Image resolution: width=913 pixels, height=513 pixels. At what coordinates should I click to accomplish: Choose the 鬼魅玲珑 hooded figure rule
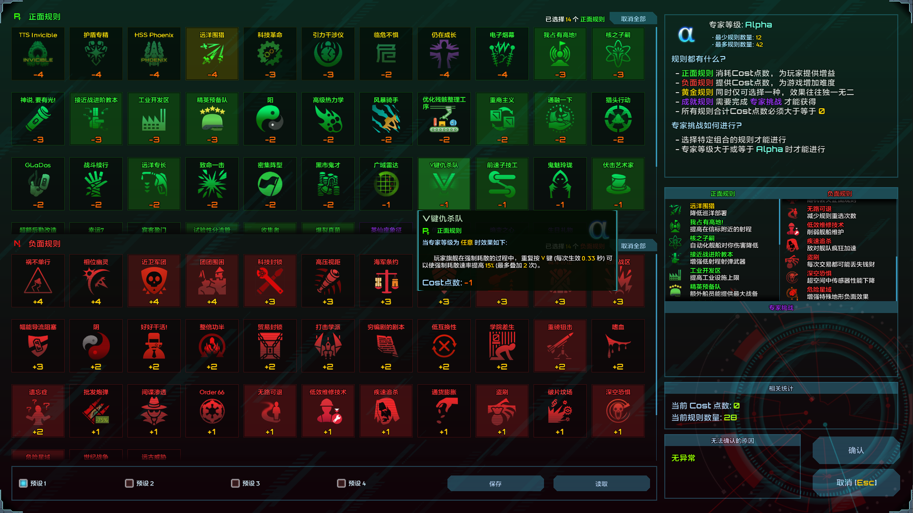[x=560, y=183]
